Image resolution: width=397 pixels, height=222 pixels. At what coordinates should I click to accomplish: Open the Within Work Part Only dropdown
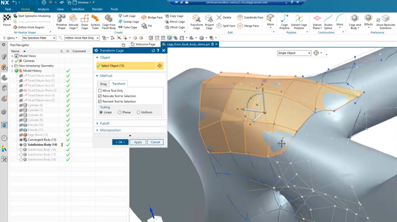pos(82,38)
